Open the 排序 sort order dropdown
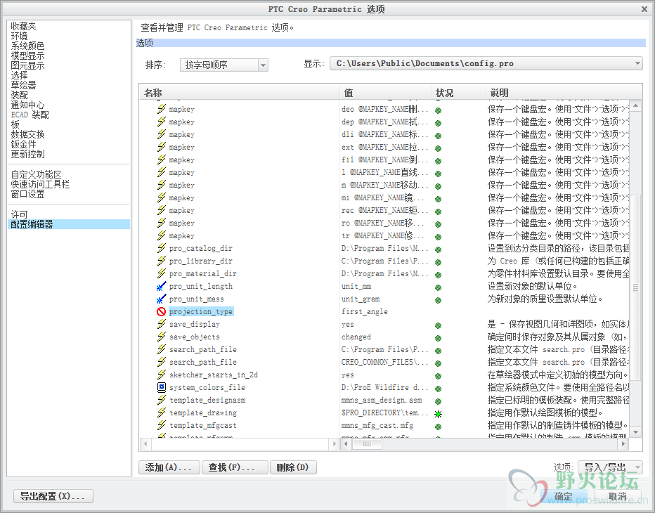655x513 pixels. 224,65
